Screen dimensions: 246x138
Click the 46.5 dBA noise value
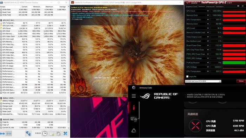(x=239, y=130)
